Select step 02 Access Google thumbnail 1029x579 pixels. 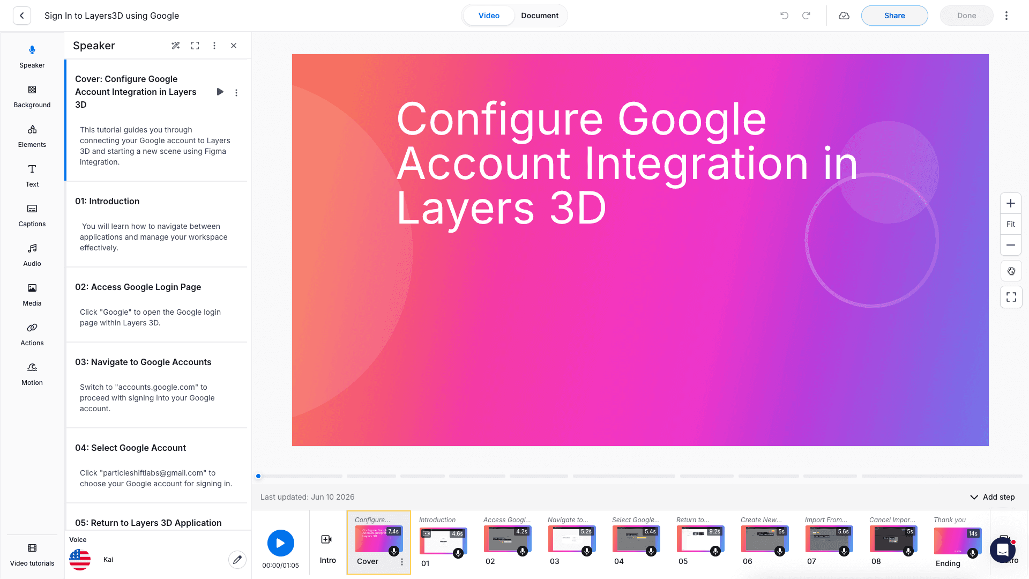507,539
